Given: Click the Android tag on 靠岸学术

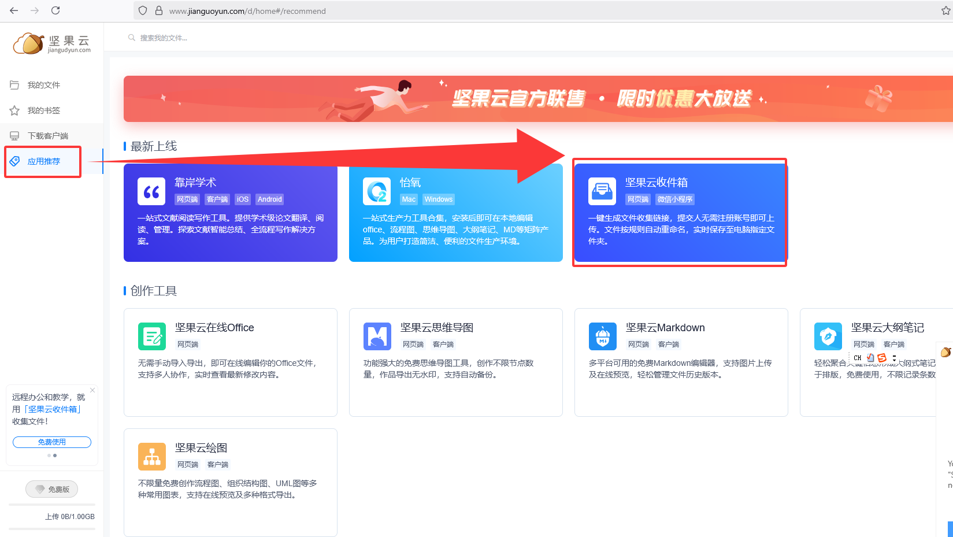Looking at the screenshot, I should [270, 199].
